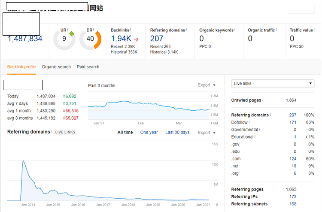322x212 pixels.
Task: Expand Export menu for Past 3 months chart
Action: (207, 85)
